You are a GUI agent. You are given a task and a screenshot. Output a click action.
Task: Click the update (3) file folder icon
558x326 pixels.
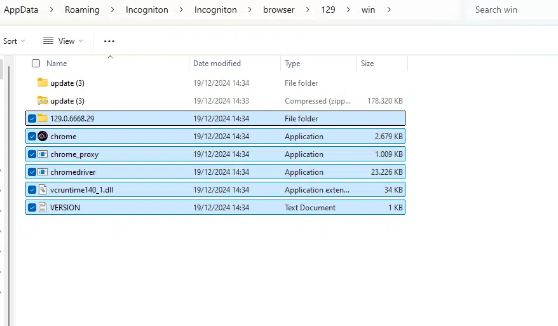pos(43,83)
